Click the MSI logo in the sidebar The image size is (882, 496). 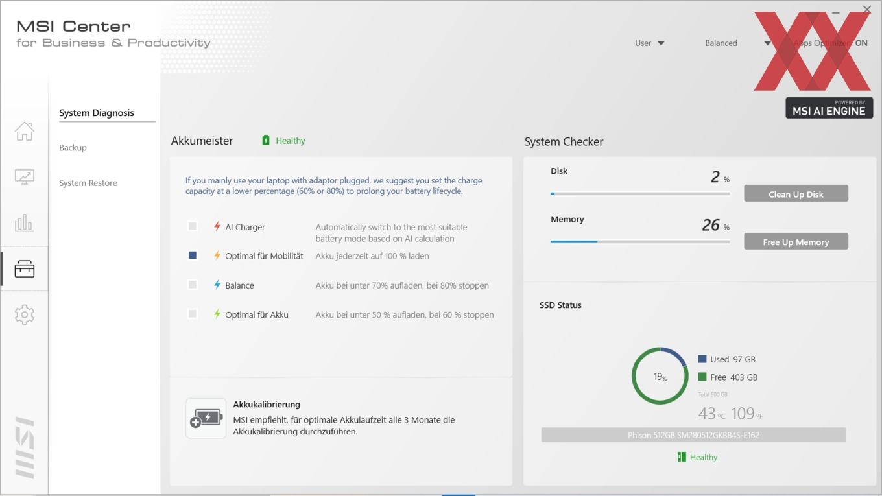pos(25,447)
